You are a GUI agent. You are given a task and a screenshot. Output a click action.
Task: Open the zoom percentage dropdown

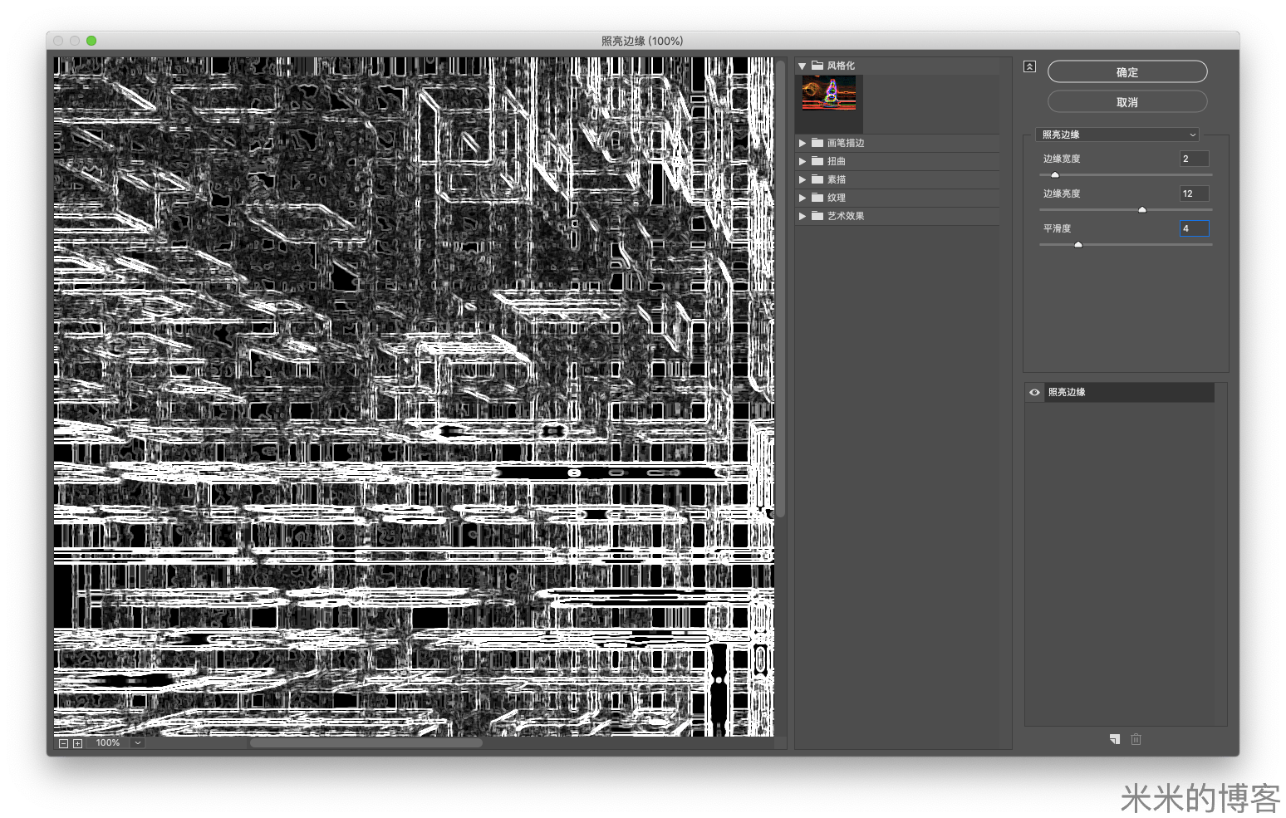(x=138, y=743)
